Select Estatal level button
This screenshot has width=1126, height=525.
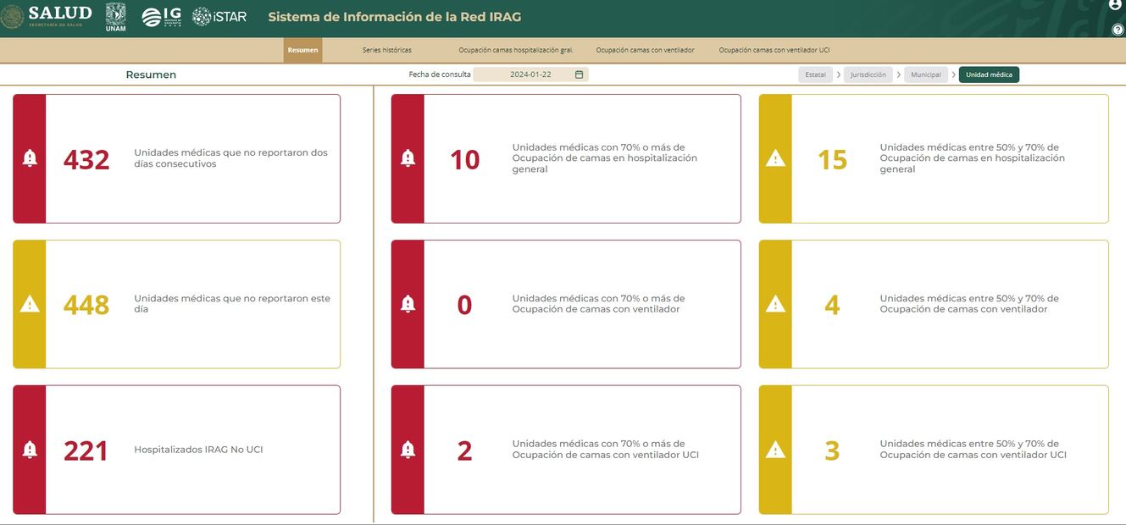pyautogui.click(x=815, y=75)
